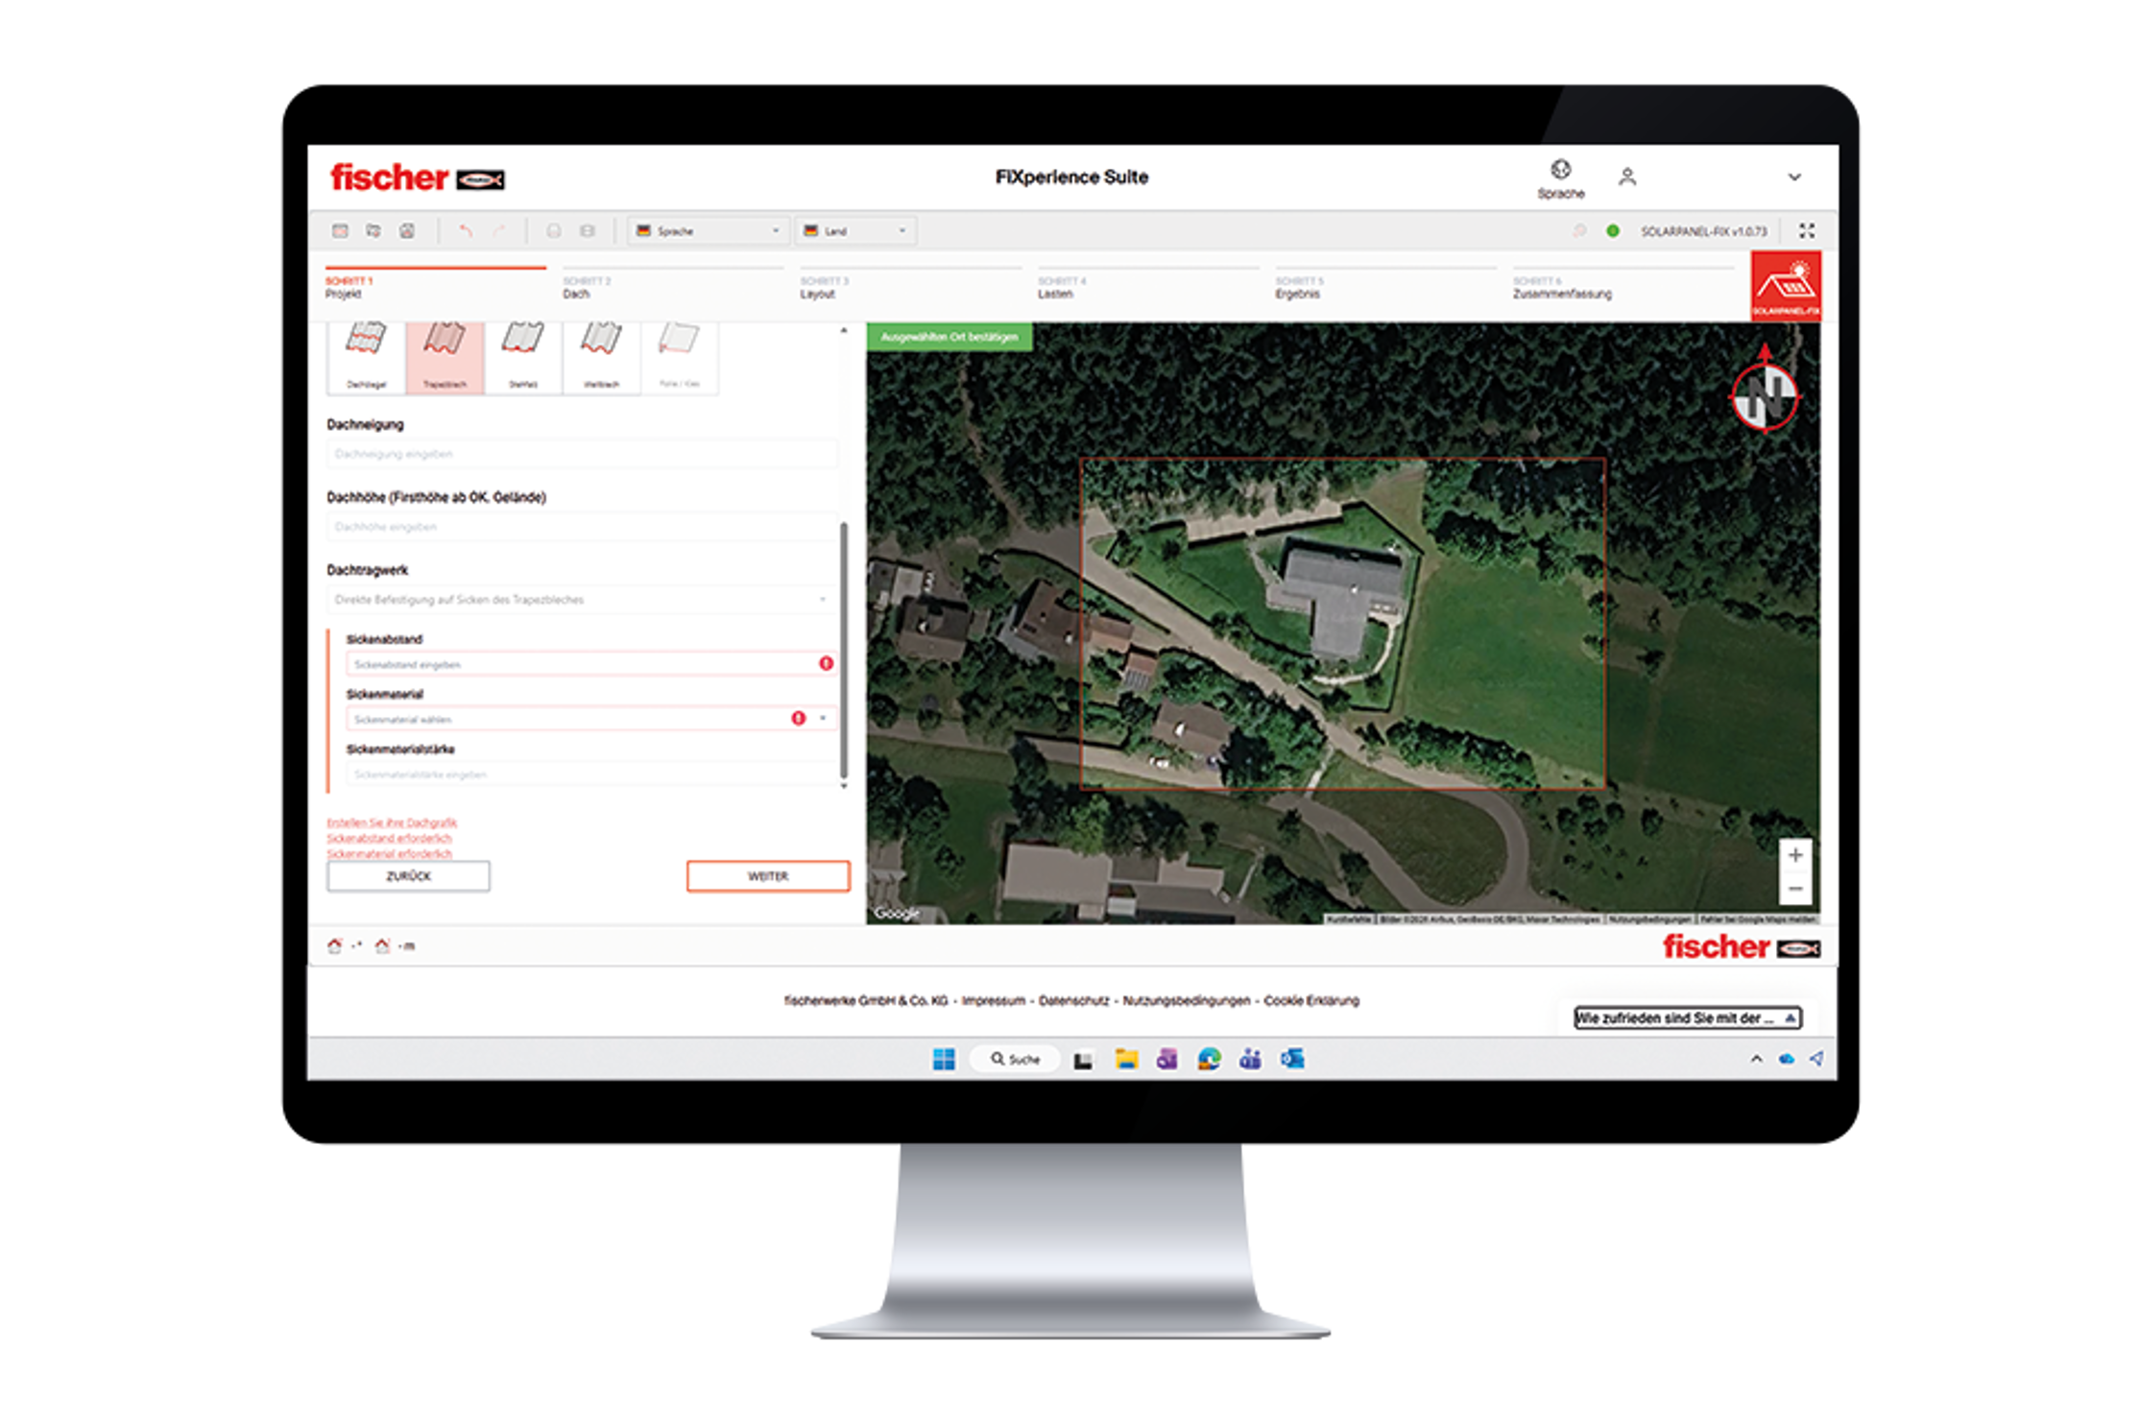Show hidden system tray icons

[1756, 1059]
